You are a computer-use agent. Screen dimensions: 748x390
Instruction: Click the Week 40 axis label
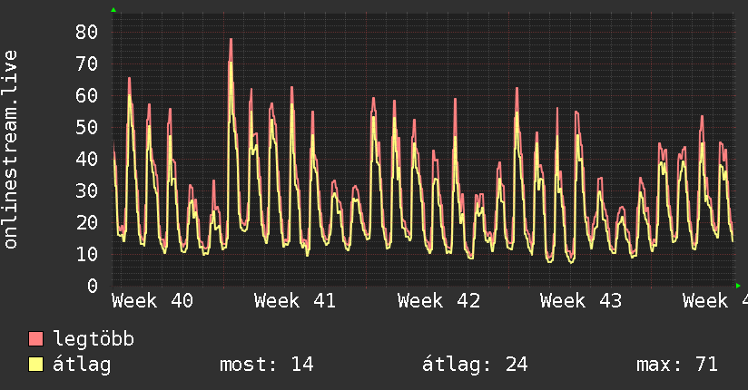pos(153,301)
